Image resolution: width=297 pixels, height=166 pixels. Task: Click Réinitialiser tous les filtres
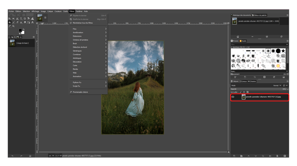[x=88, y=23]
